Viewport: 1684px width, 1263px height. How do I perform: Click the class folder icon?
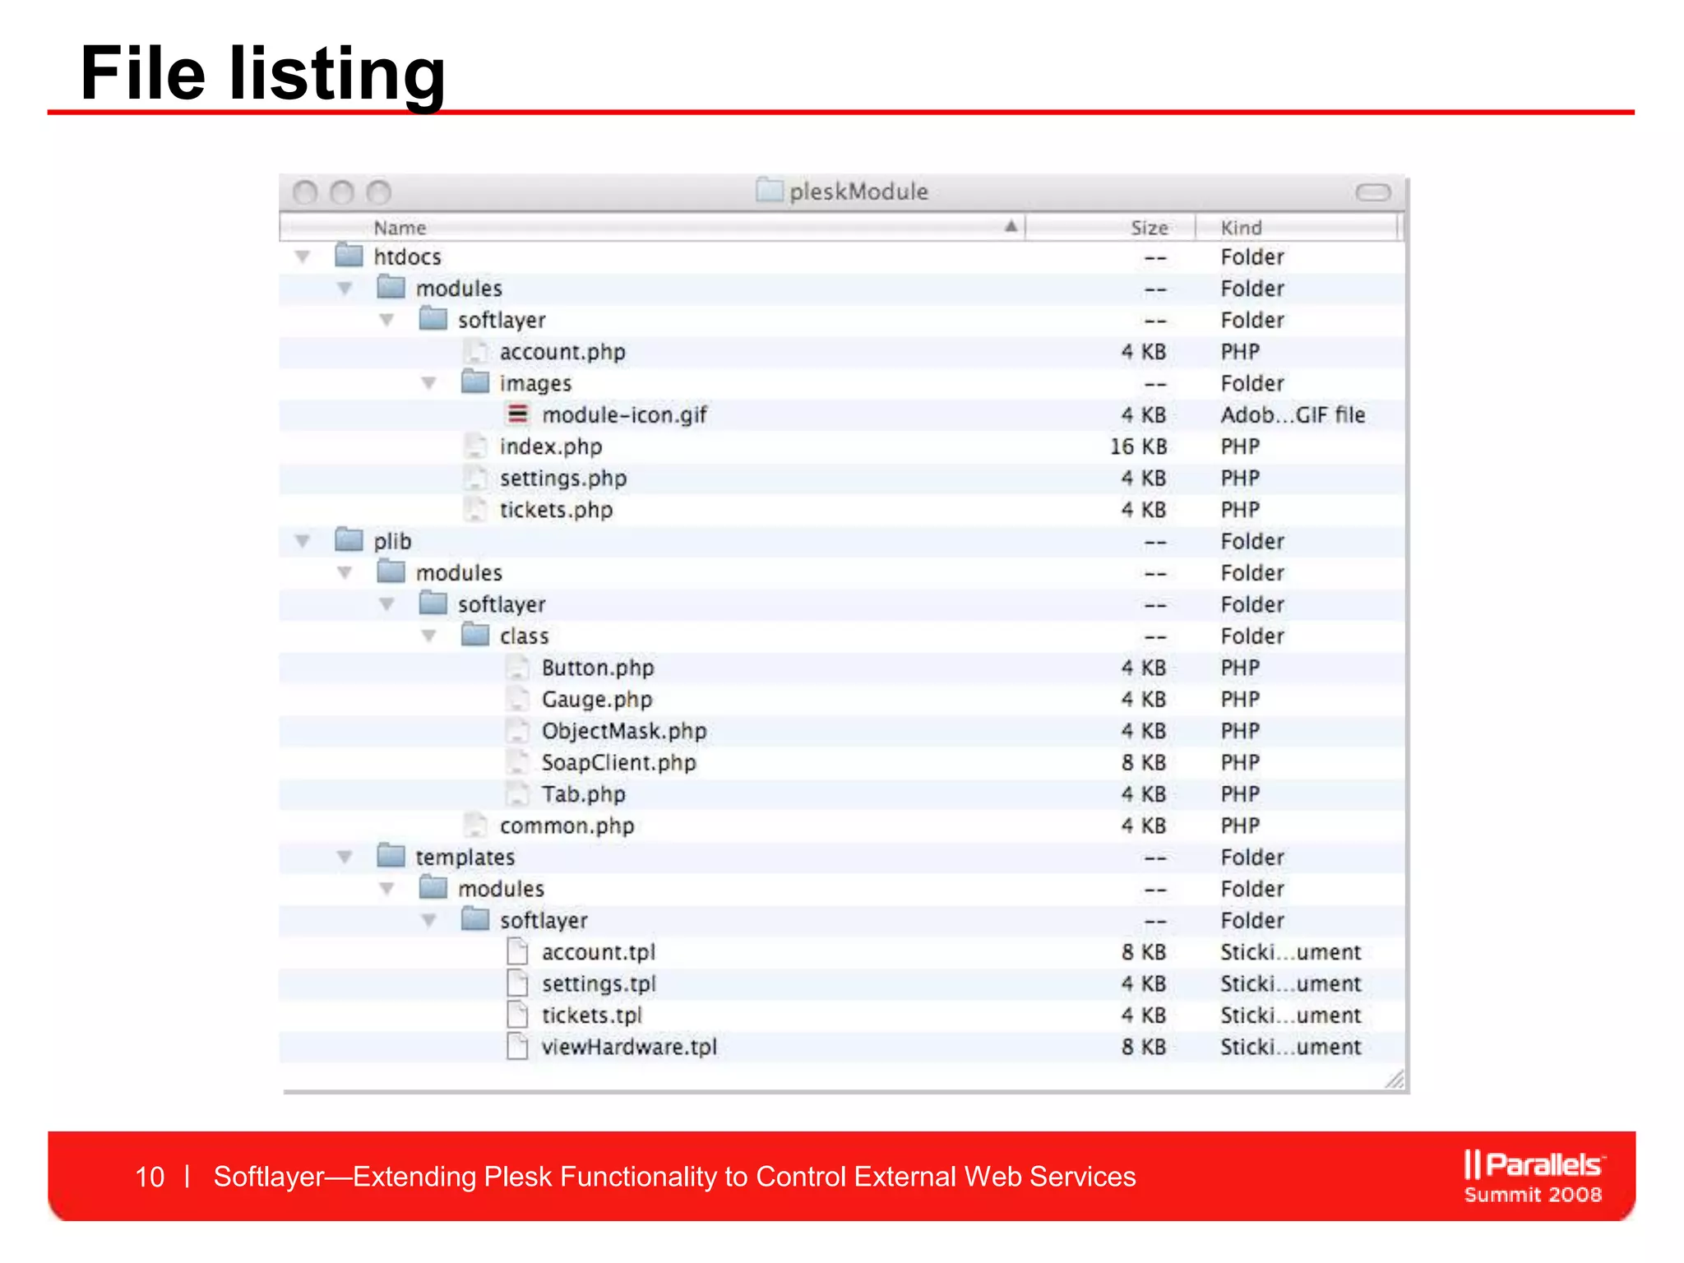475,634
